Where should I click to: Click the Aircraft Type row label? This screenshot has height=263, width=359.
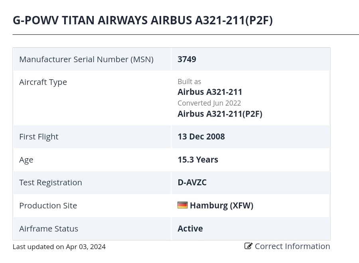[x=43, y=82]
